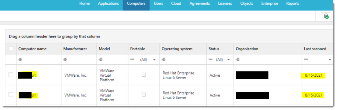Click the Organization filter field
Screen dimensions: 337x110
coord(268,60)
